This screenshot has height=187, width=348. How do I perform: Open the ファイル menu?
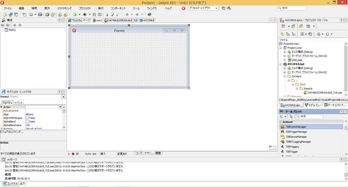pos(7,8)
